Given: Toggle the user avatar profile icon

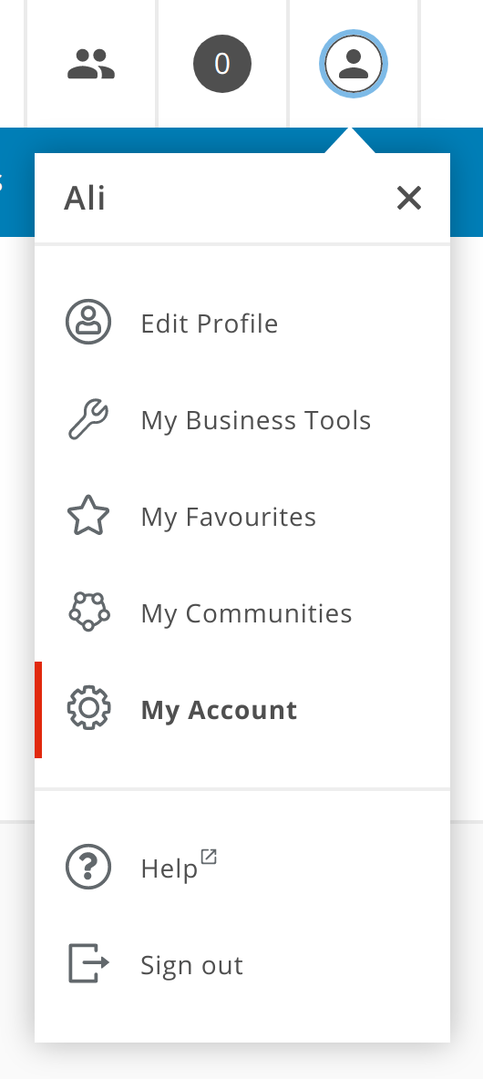Looking at the screenshot, I should pos(354,64).
